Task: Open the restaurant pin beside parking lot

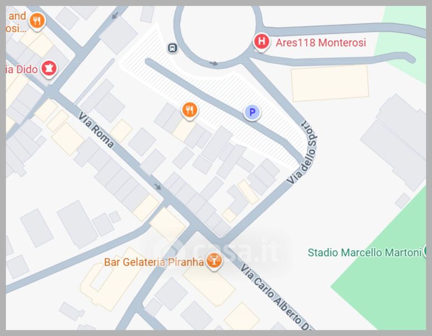Action: [x=190, y=111]
